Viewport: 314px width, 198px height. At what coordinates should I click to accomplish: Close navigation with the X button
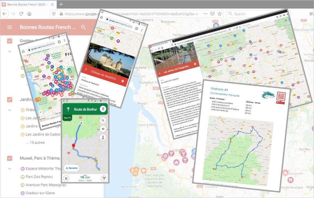click(67, 178)
